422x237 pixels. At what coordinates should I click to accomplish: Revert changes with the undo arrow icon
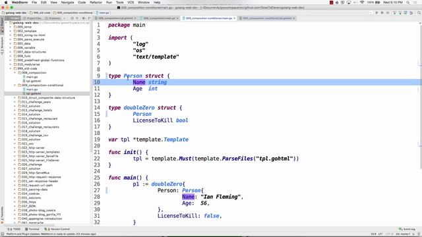(x=411, y=13)
